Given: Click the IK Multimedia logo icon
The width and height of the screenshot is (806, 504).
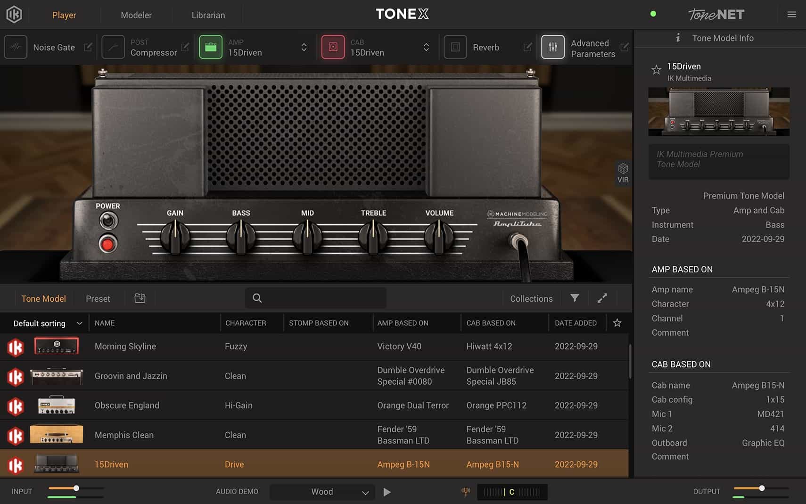Looking at the screenshot, I should click(x=14, y=15).
